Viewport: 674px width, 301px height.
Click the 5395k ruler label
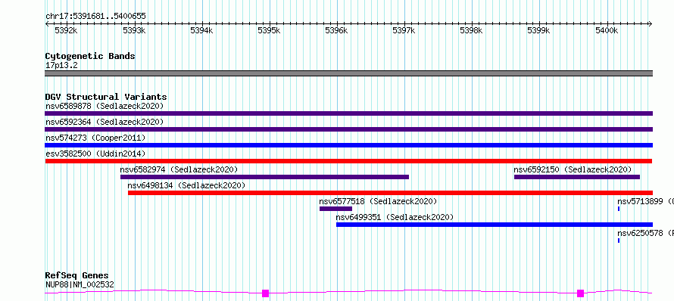point(269,30)
